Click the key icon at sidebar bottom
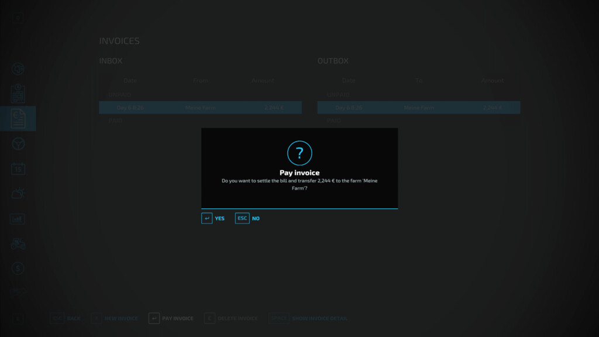599x337 pixels. click(x=18, y=319)
